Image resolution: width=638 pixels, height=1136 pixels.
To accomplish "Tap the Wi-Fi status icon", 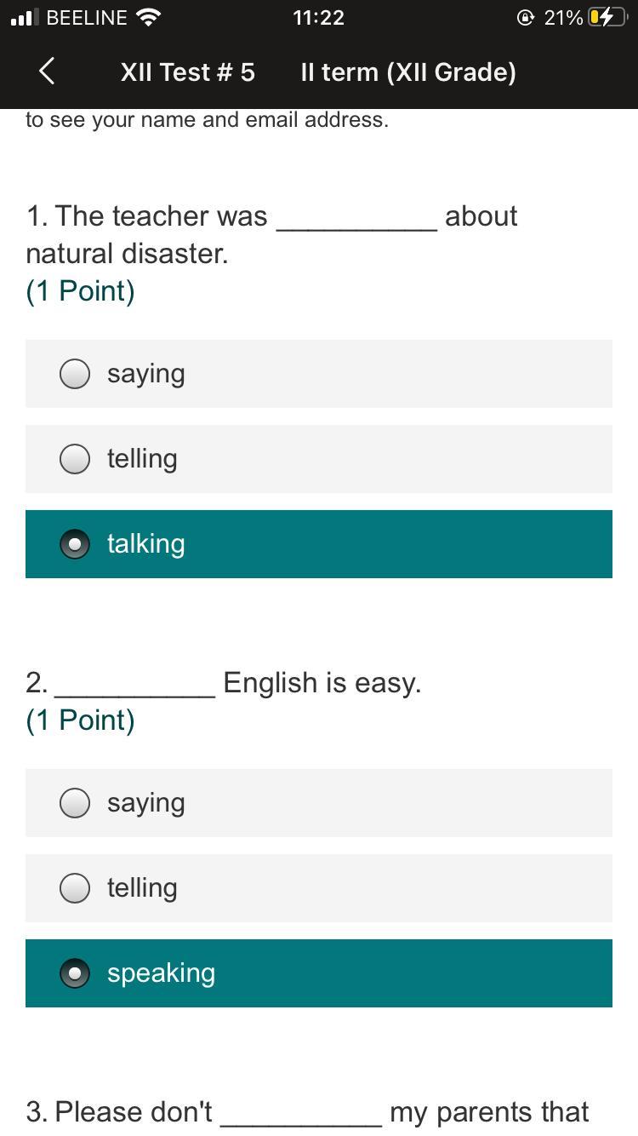I will tap(149, 18).
